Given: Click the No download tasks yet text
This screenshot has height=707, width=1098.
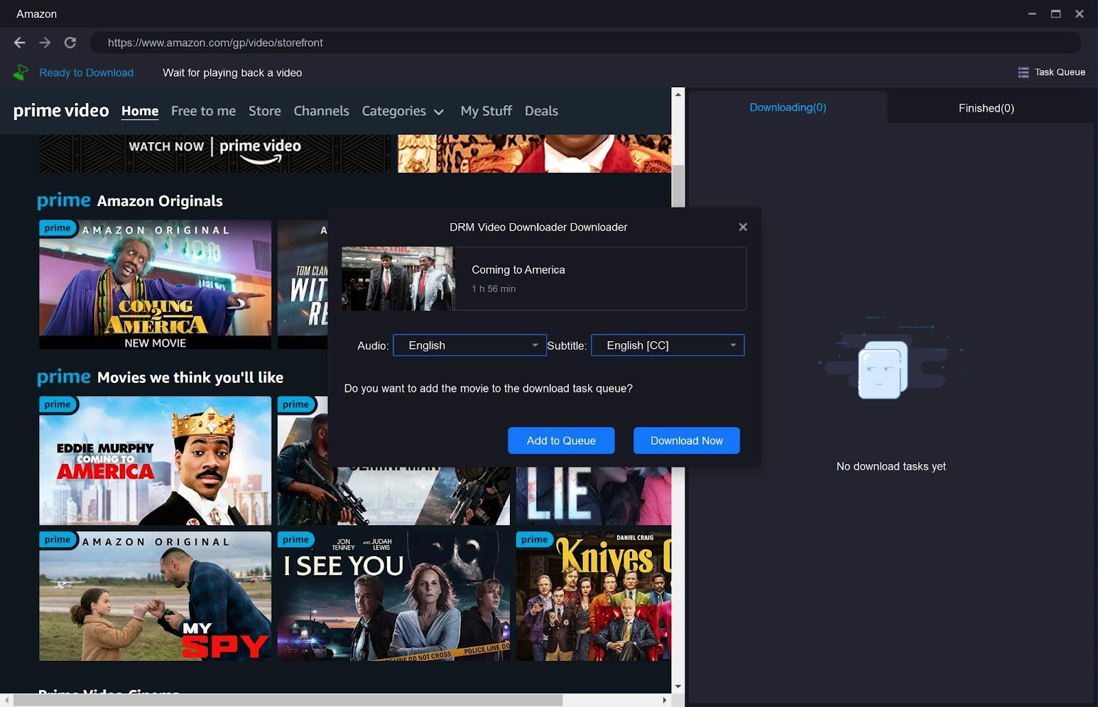Looking at the screenshot, I should 891,466.
